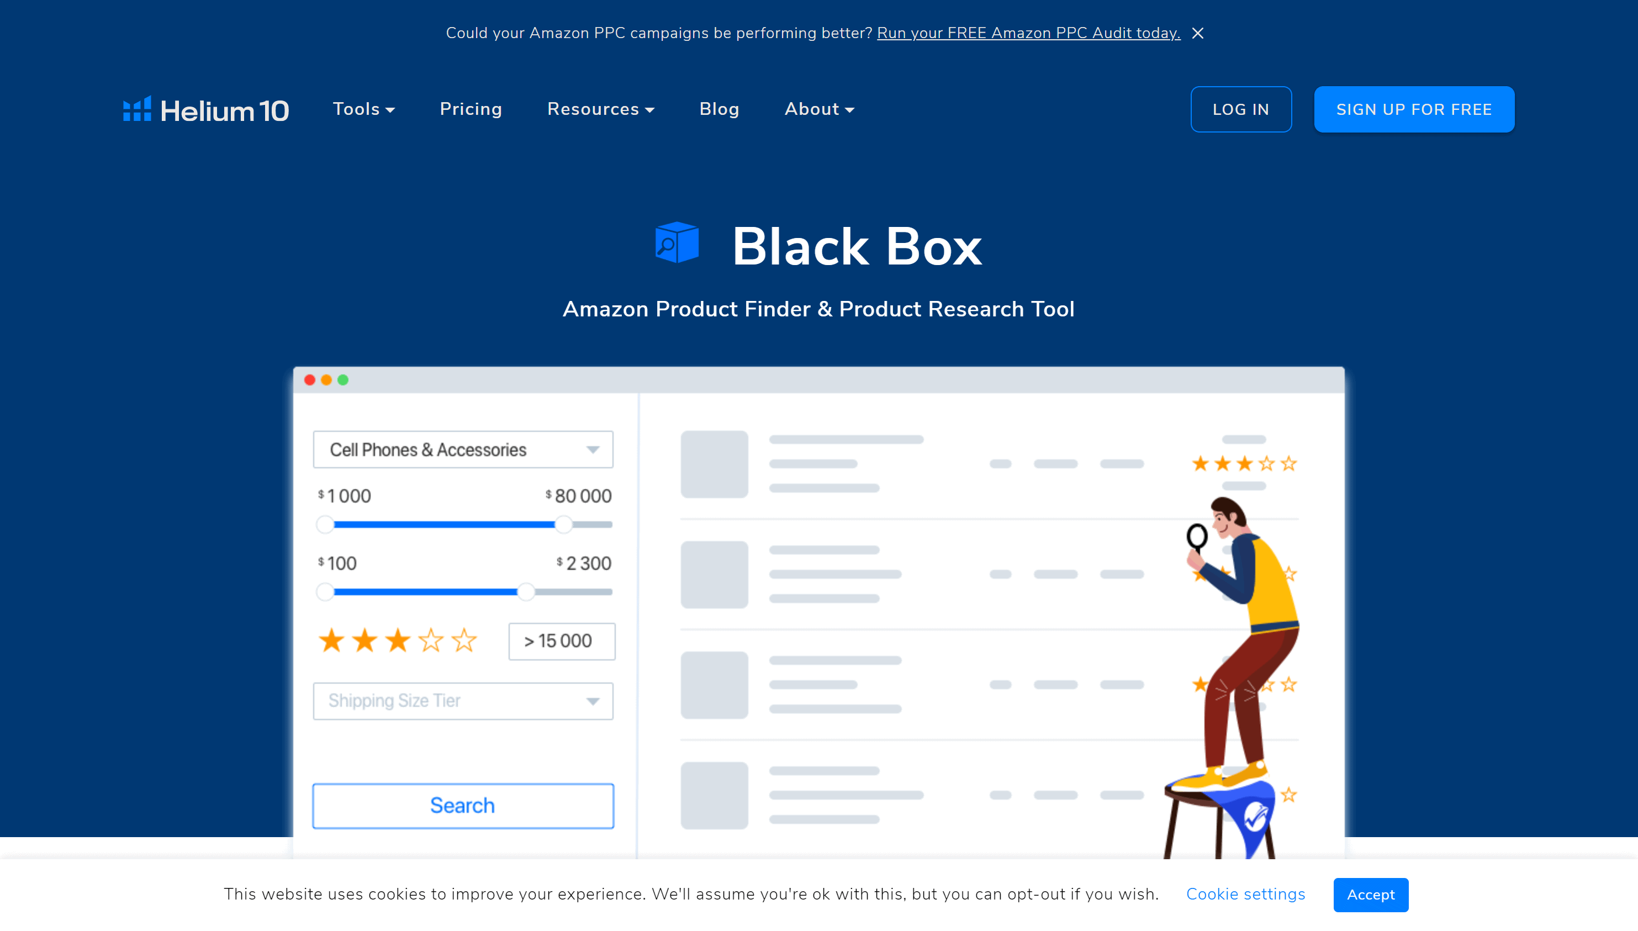
Task: Click the $80 000 maximum slider handle
Action: [563, 525]
